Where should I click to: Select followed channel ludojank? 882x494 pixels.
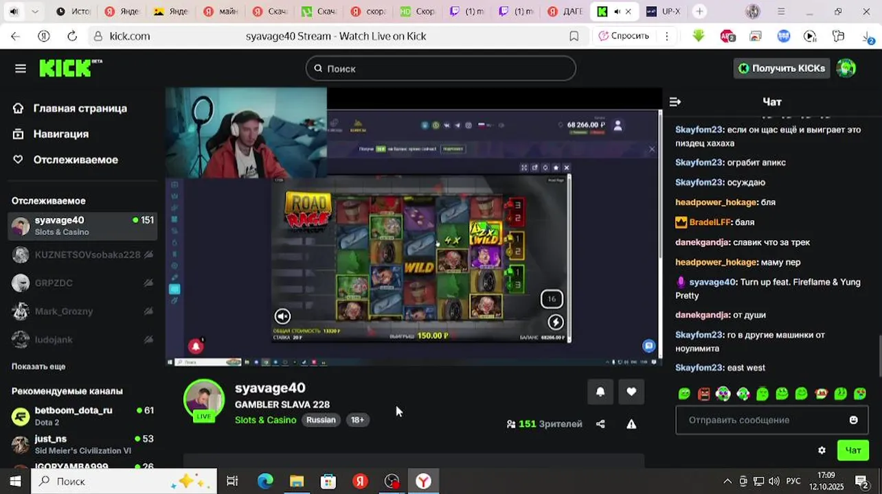pyautogui.click(x=82, y=340)
